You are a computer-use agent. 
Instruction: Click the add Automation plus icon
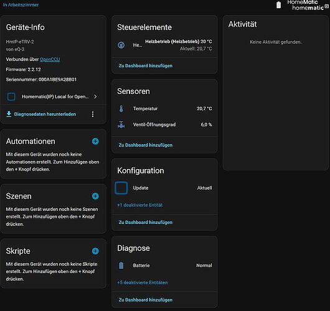(x=95, y=141)
